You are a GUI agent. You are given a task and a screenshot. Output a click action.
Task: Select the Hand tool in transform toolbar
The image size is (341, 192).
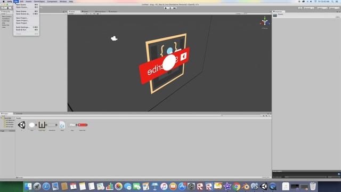point(3,8)
